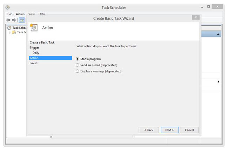Click the forward arrow toolbar icon
228x149 pixels.
click(x=14, y=20)
